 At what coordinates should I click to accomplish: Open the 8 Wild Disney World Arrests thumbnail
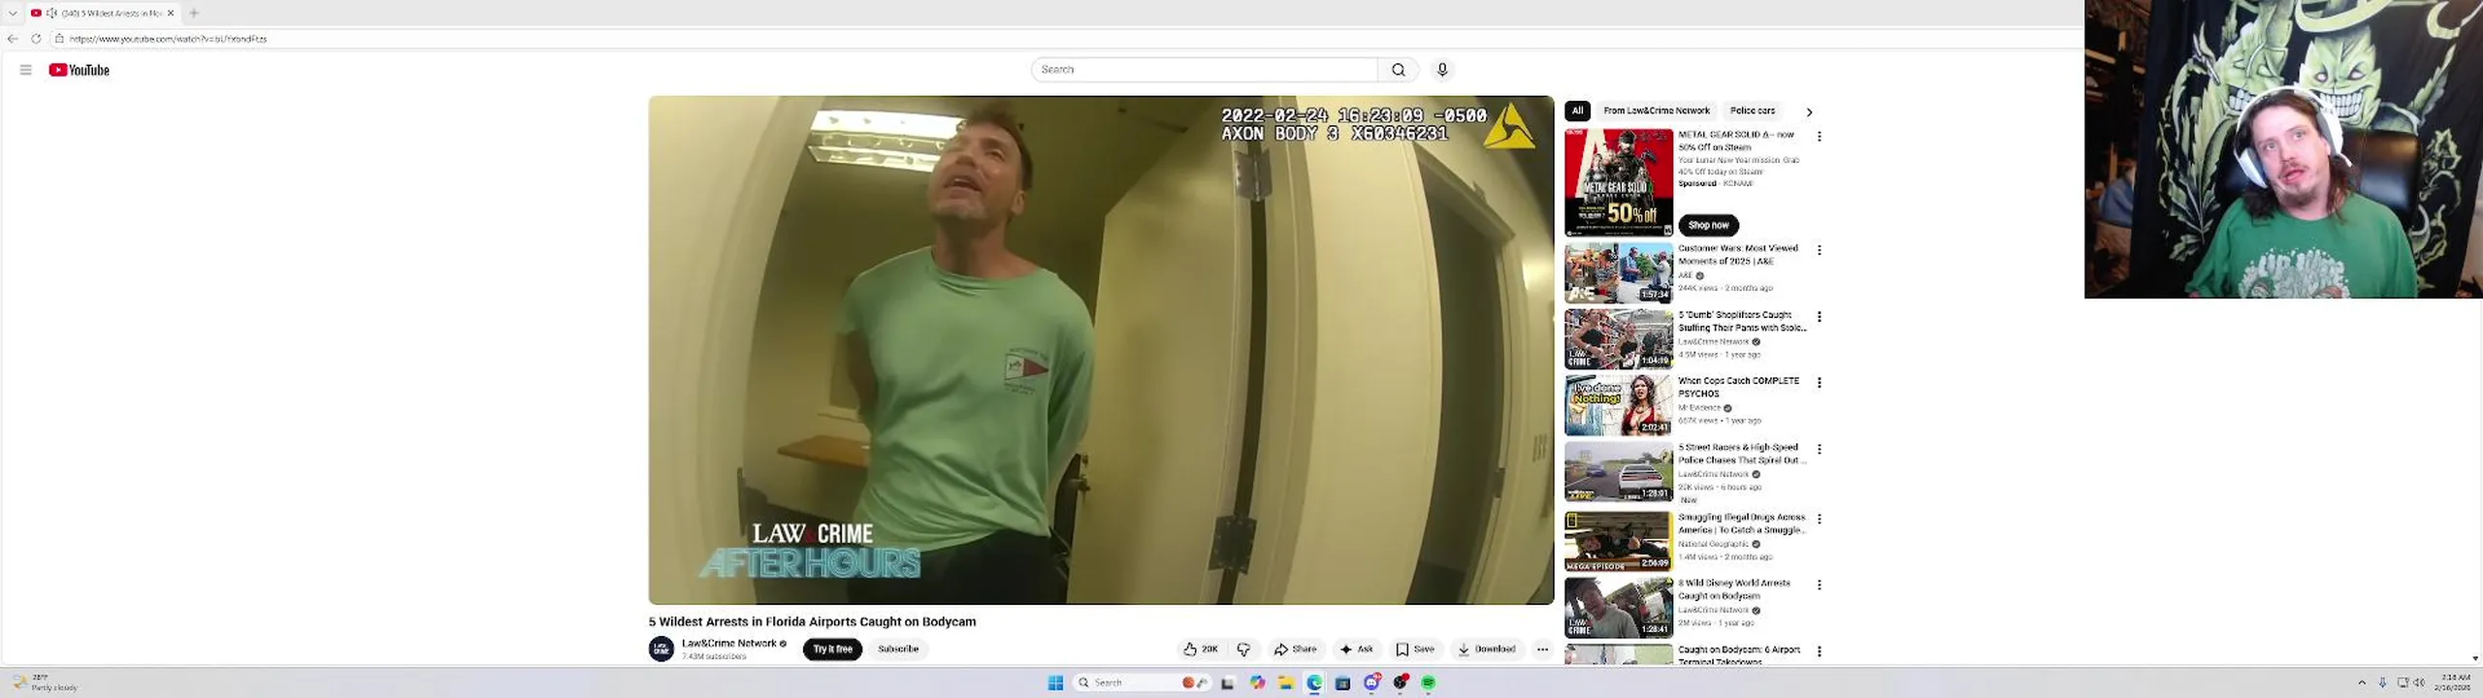pos(1619,607)
